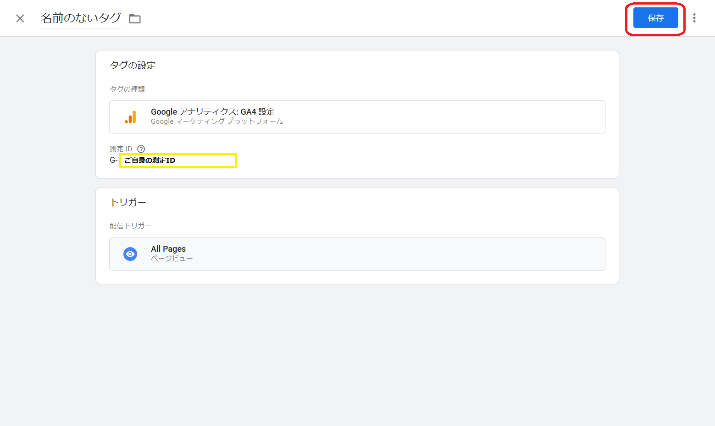Click the All Pages trigger eye icon
The width and height of the screenshot is (715, 426).
[x=130, y=254]
